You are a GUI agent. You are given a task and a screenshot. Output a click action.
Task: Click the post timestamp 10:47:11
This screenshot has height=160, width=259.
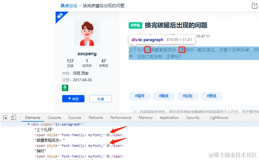click(x=203, y=36)
